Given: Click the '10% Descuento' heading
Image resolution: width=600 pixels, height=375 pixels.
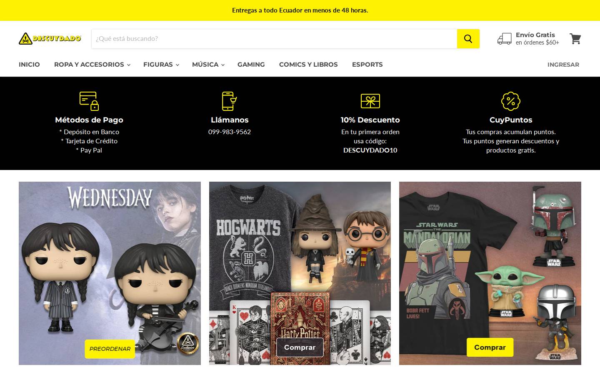Looking at the screenshot, I should click(370, 120).
